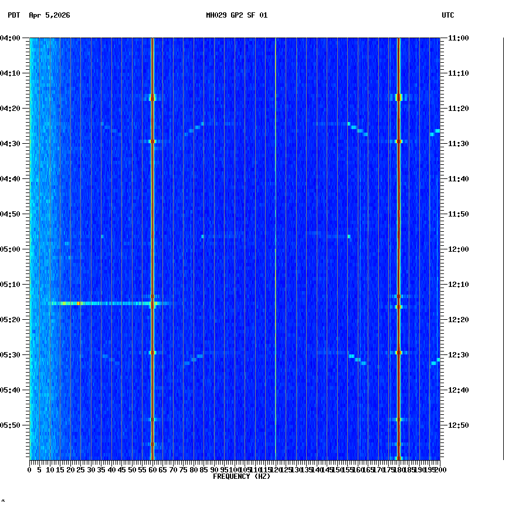
Task: Click the 04:00 PDT time label
Action: click(12, 39)
